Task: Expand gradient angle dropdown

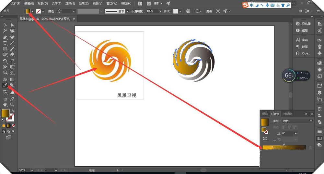Action: click(296, 133)
